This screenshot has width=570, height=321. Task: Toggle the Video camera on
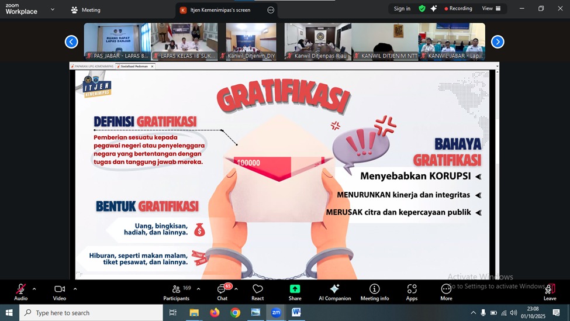(60, 292)
